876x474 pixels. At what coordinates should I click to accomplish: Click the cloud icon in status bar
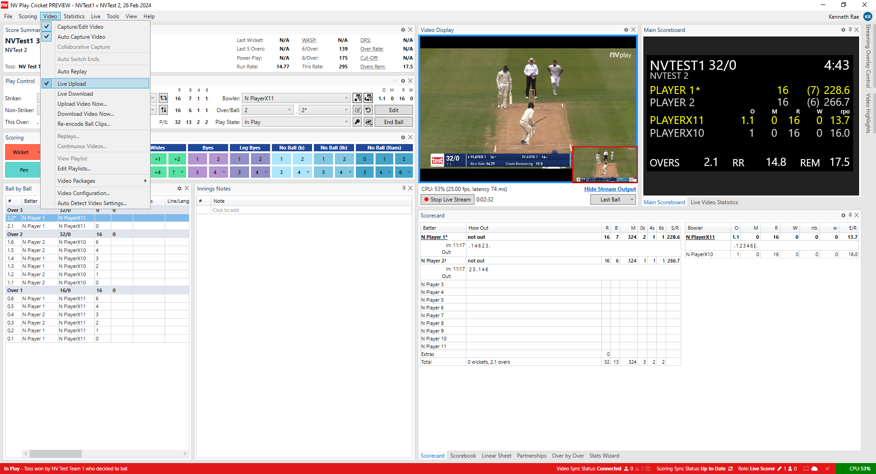[x=814, y=469]
